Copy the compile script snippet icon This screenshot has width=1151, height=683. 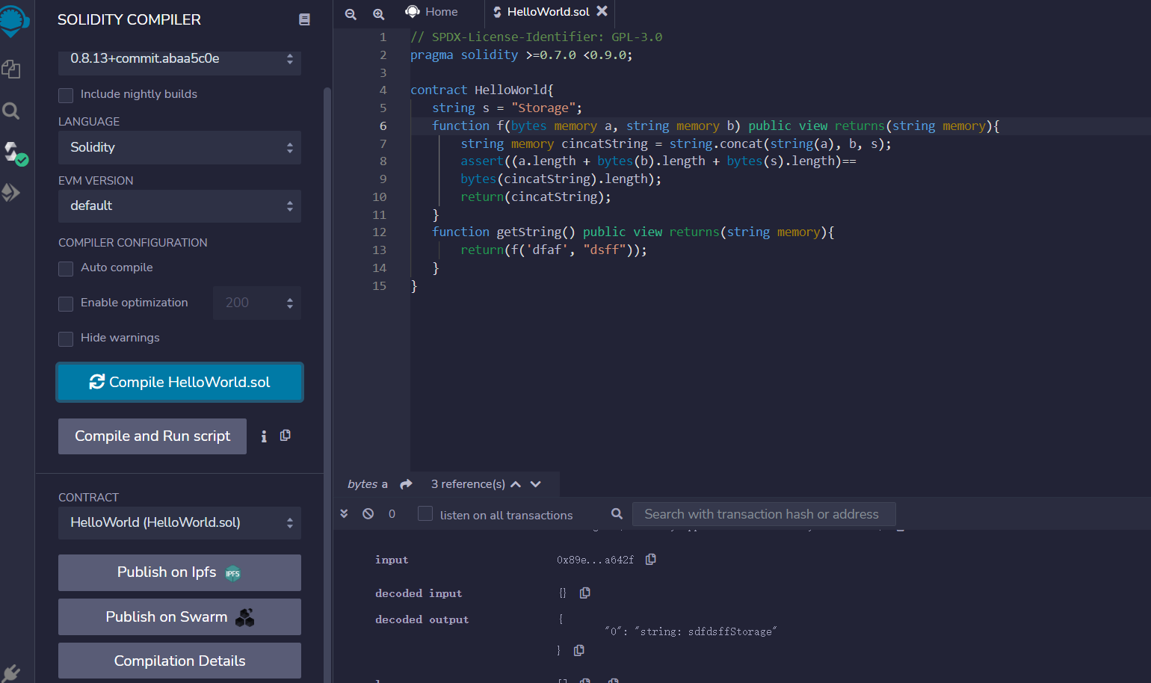pyautogui.click(x=286, y=436)
